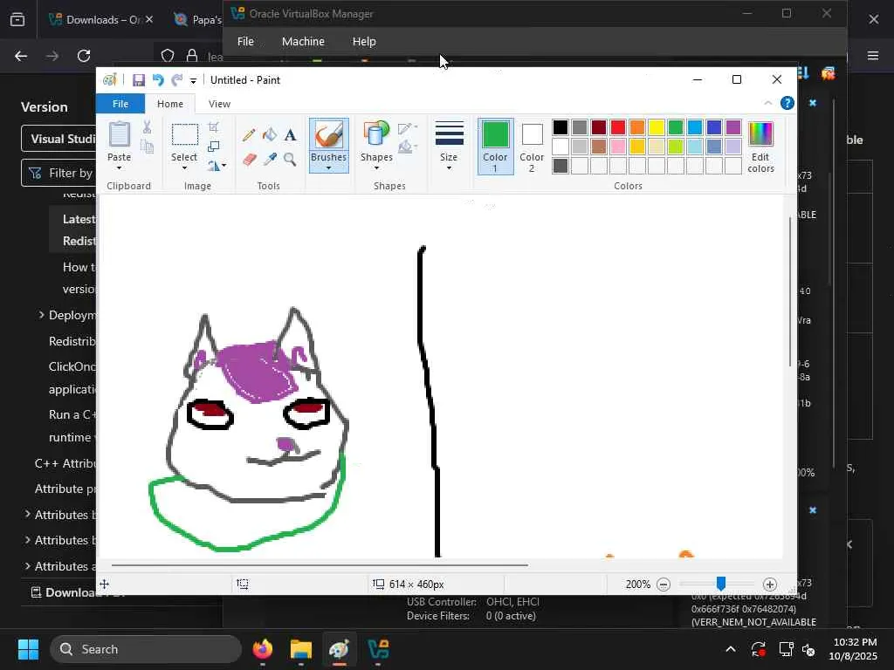The height and width of the screenshot is (670, 894).
Task: Select the Color 2 button
Action: [532, 146]
